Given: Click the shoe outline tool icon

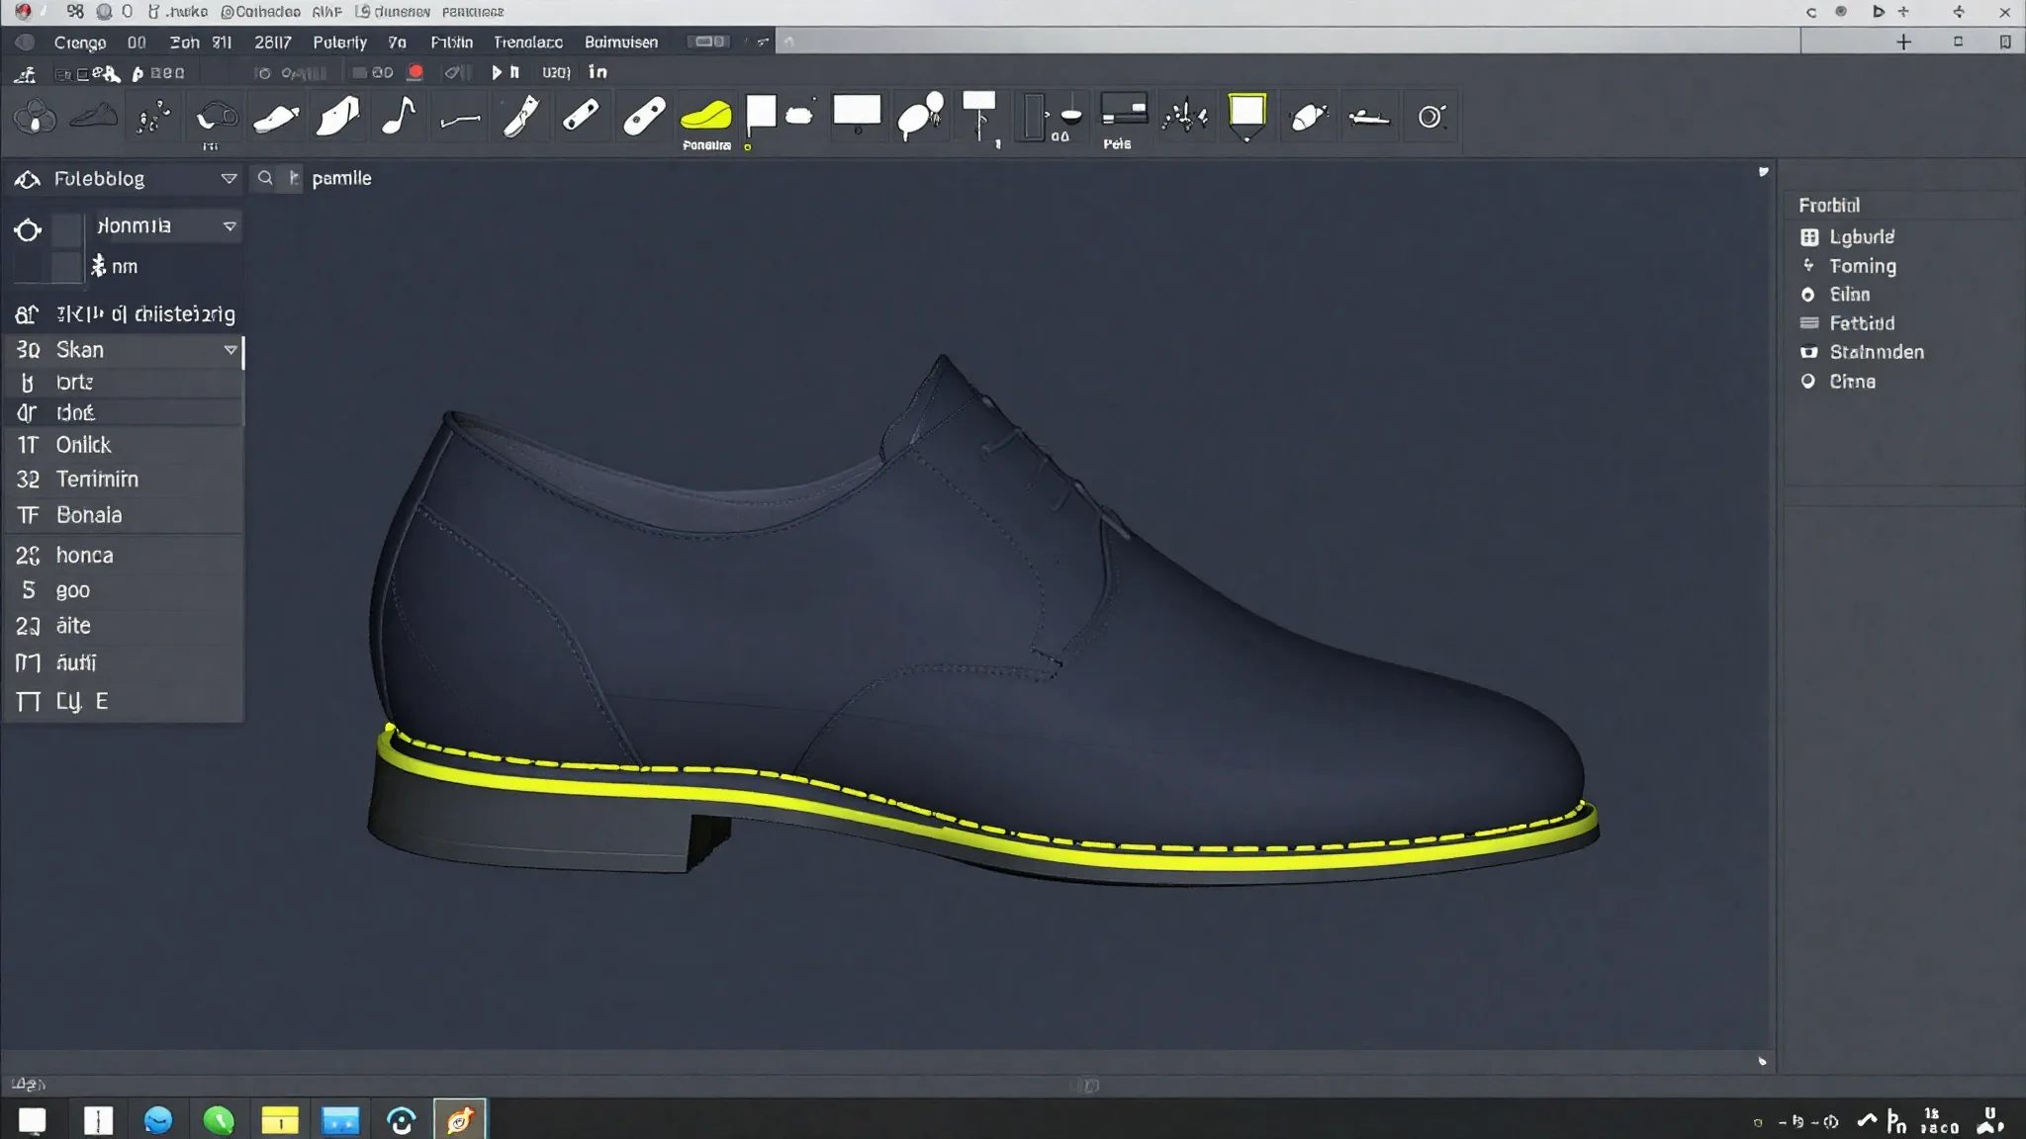Looking at the screenshot, I should pos(94,117).
